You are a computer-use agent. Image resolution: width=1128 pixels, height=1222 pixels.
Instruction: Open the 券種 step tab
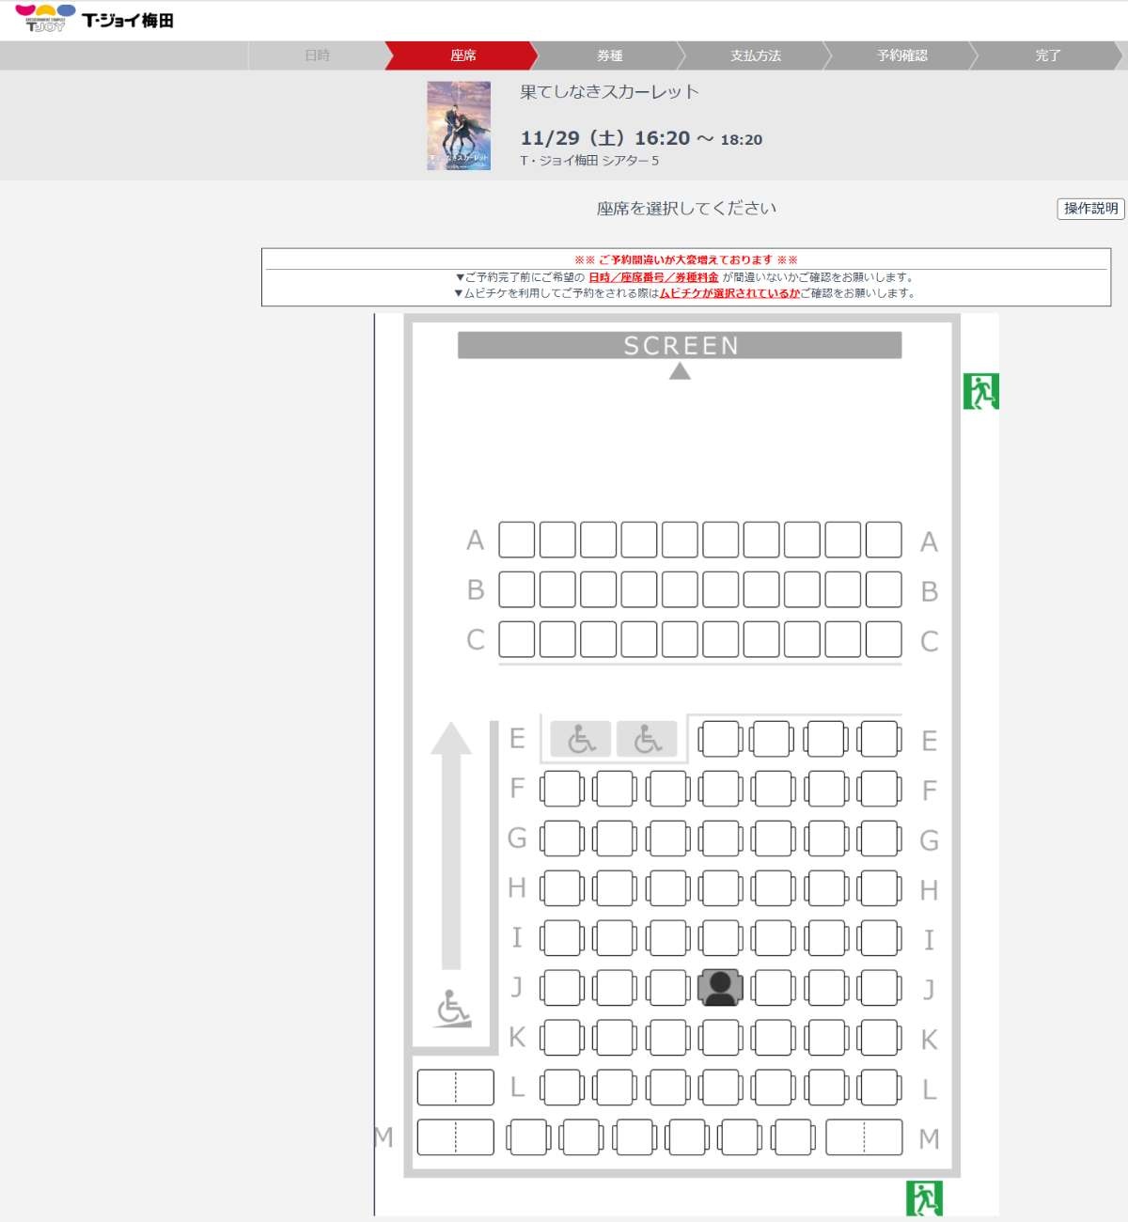click(x=610, y=55)
